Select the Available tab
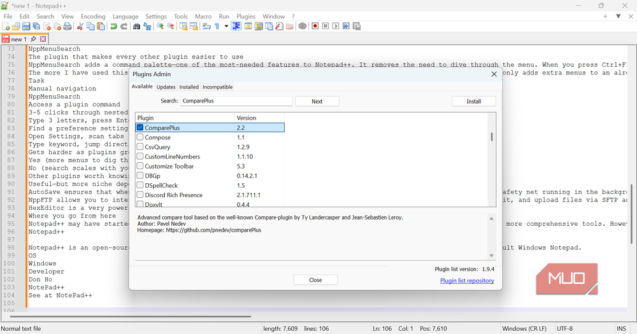 click(142, 87)
